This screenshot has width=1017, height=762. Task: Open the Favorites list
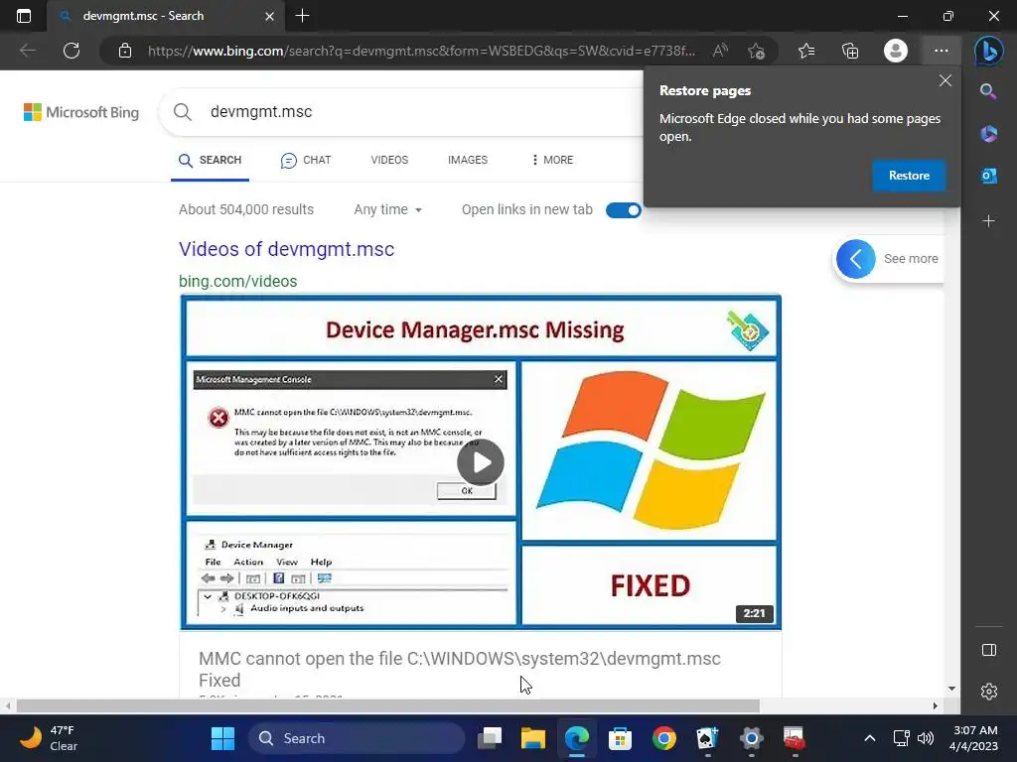coord(806,51)
